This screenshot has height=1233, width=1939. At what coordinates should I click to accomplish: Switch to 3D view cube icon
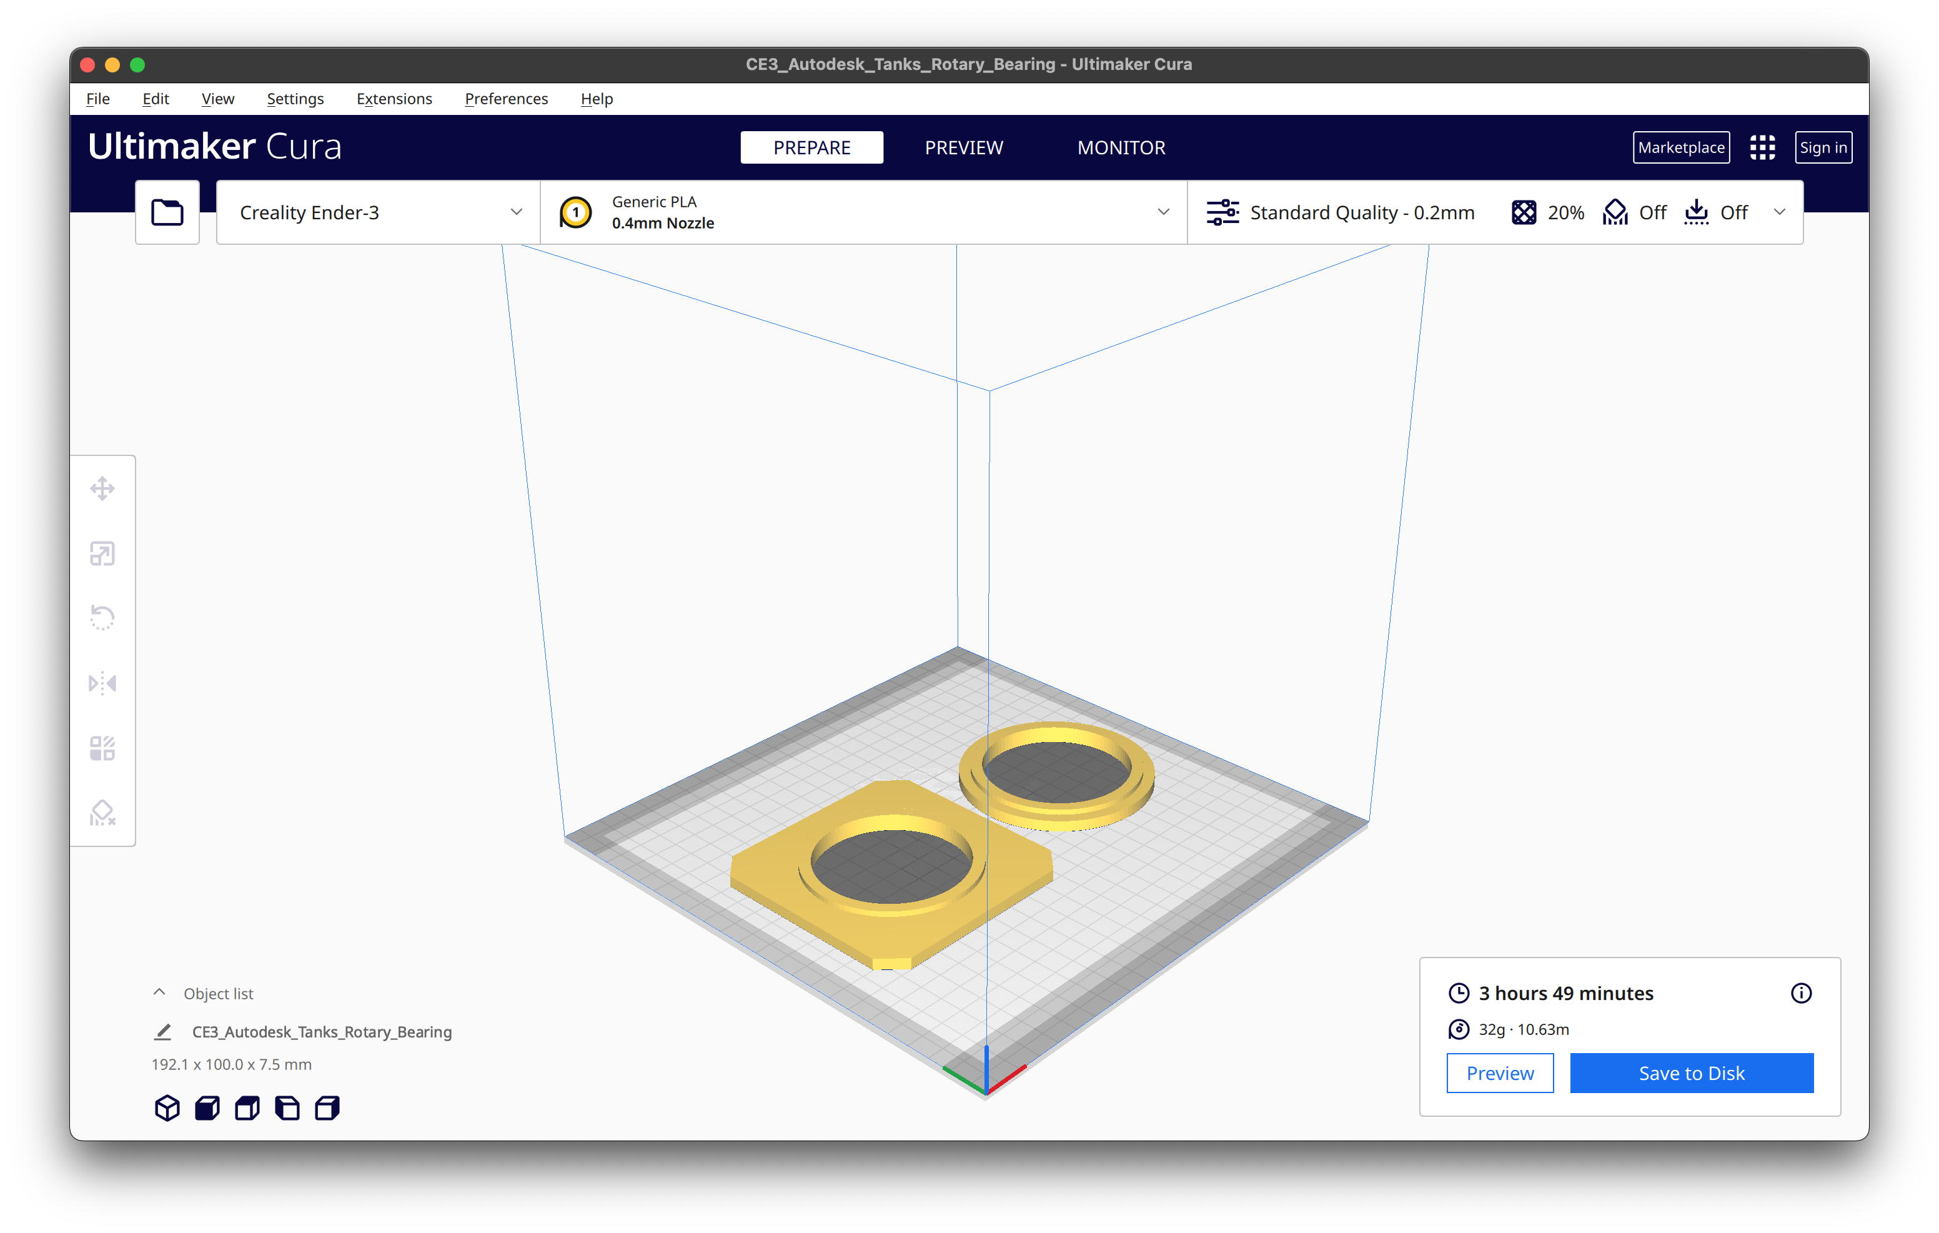click(167, 1108)
